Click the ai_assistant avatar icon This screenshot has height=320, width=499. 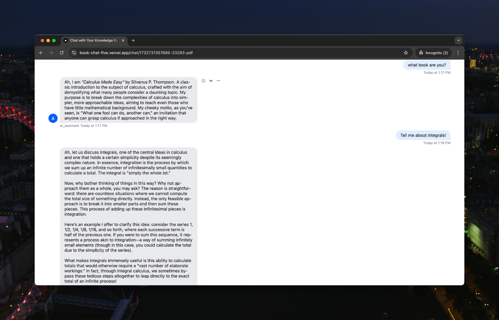point(53,118)
